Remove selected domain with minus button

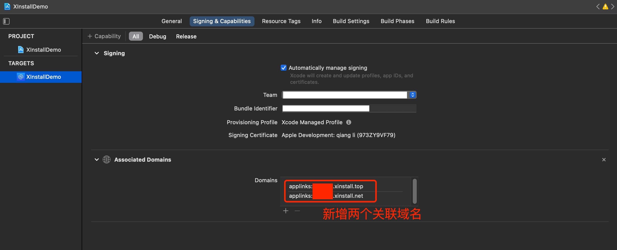[x=297, y=211]
